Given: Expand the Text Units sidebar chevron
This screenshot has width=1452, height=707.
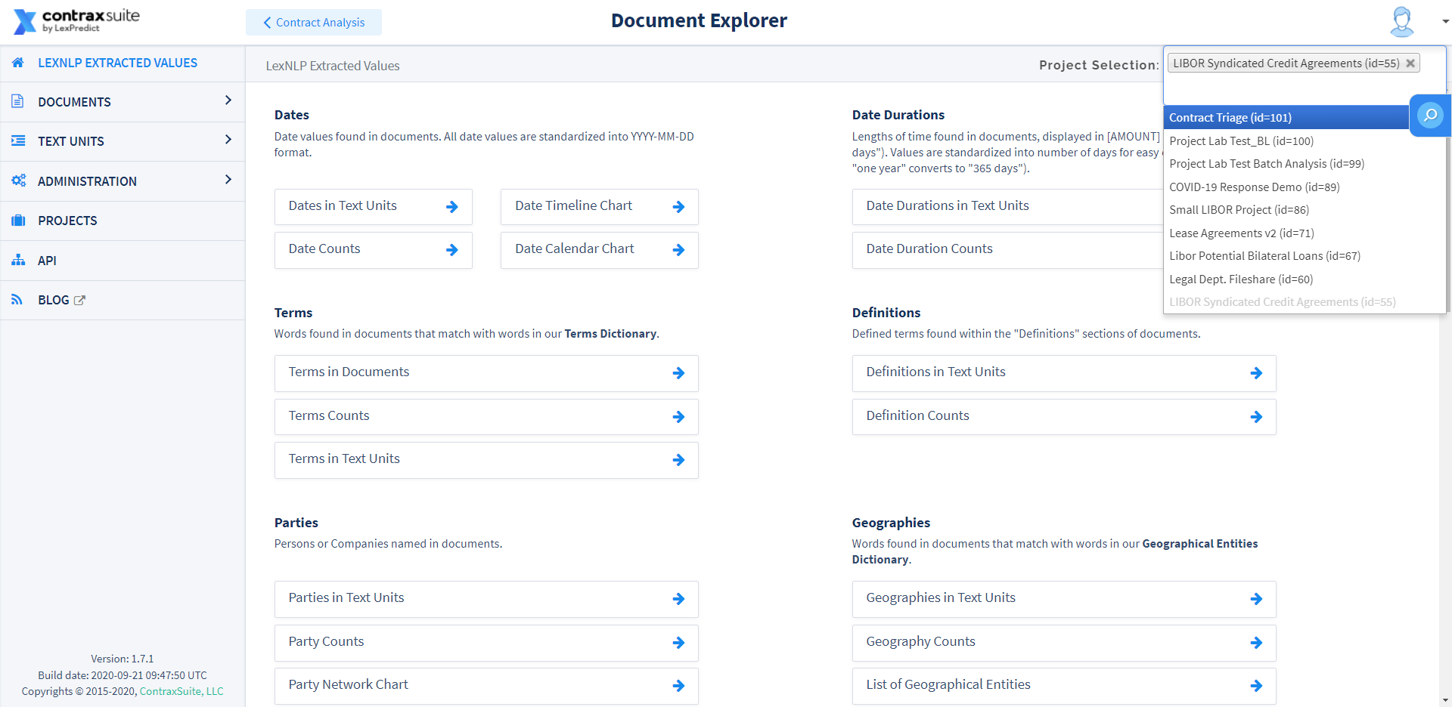Looking at the screenshot, I should click(228, 140).
